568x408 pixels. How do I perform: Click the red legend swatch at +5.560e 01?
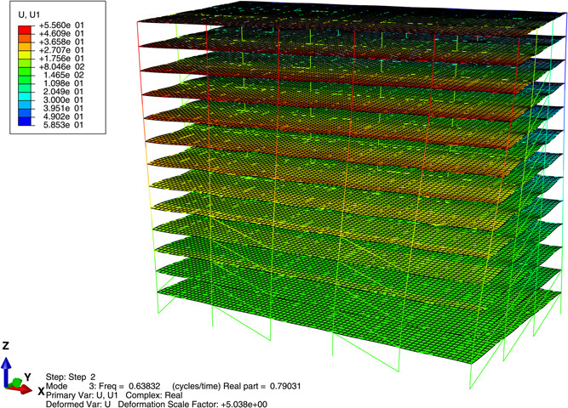point(25,30)
